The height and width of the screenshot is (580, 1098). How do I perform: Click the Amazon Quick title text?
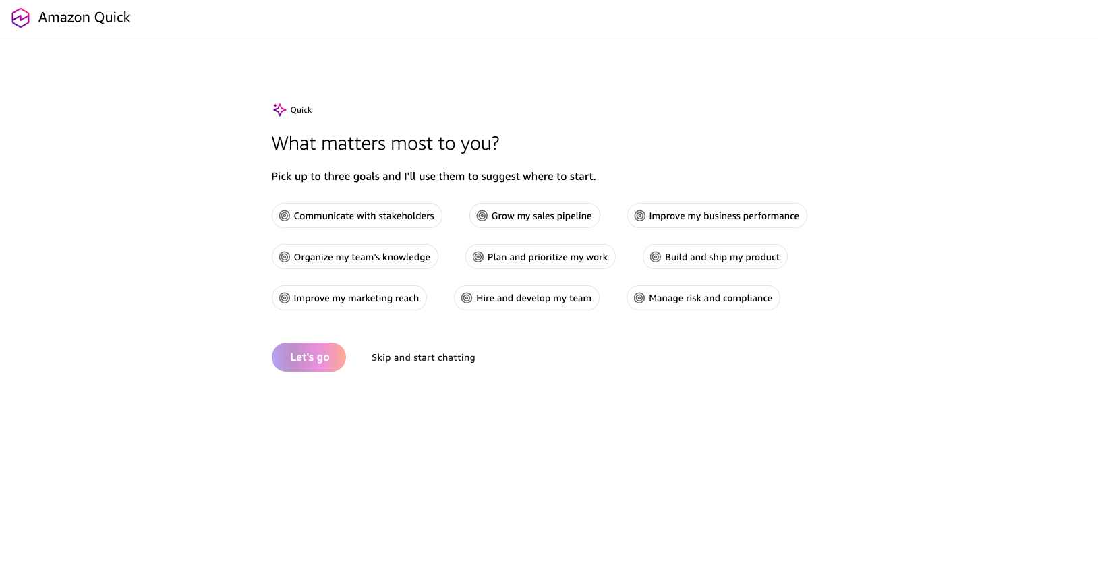click(84, 18)
